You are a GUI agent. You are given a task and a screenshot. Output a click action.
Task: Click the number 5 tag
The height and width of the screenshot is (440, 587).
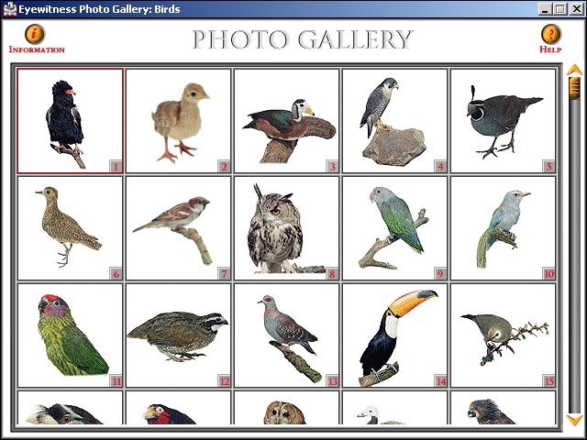[x=548, y=167]
